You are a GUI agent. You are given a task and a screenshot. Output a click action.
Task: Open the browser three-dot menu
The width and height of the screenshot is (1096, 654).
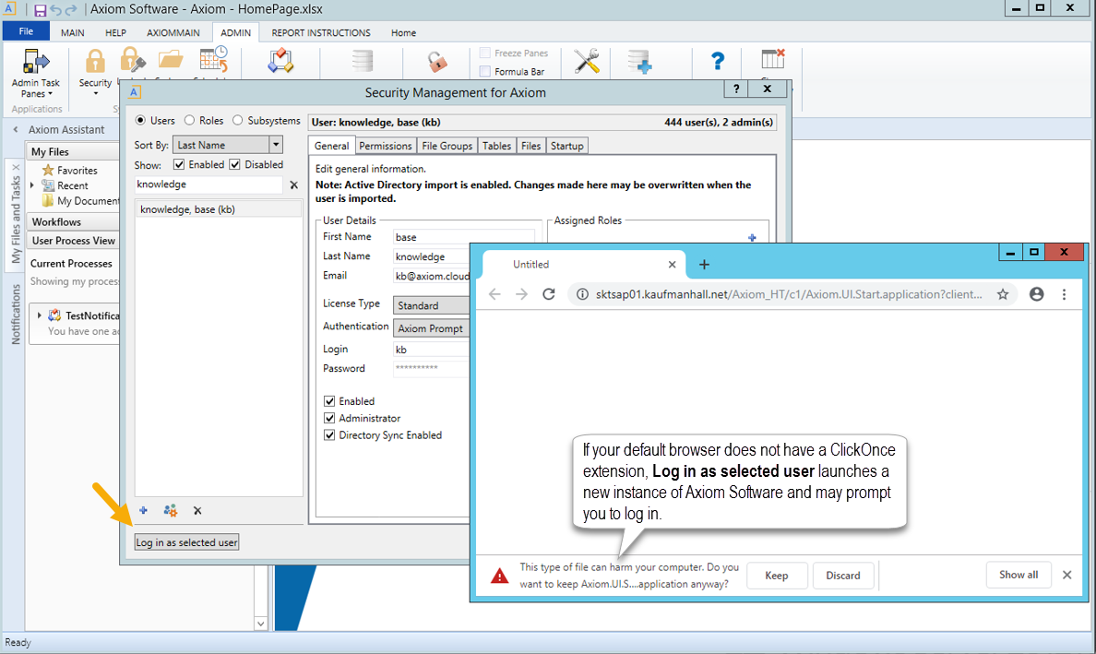pyautogui.click(x=1064, y=294)
